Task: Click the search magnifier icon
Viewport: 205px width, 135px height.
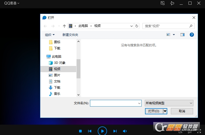Action: tap(191, 26)
